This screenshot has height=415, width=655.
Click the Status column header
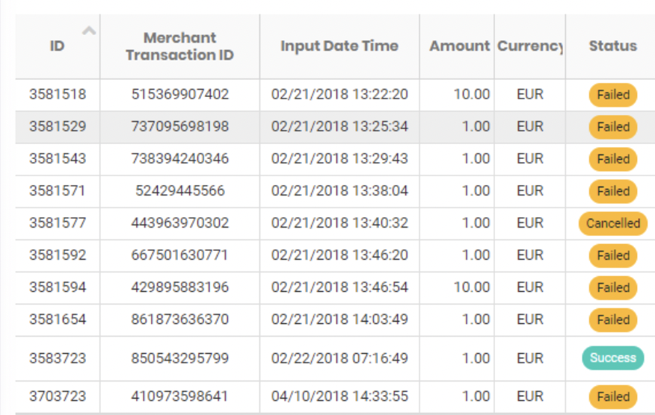tap(613, 46)
